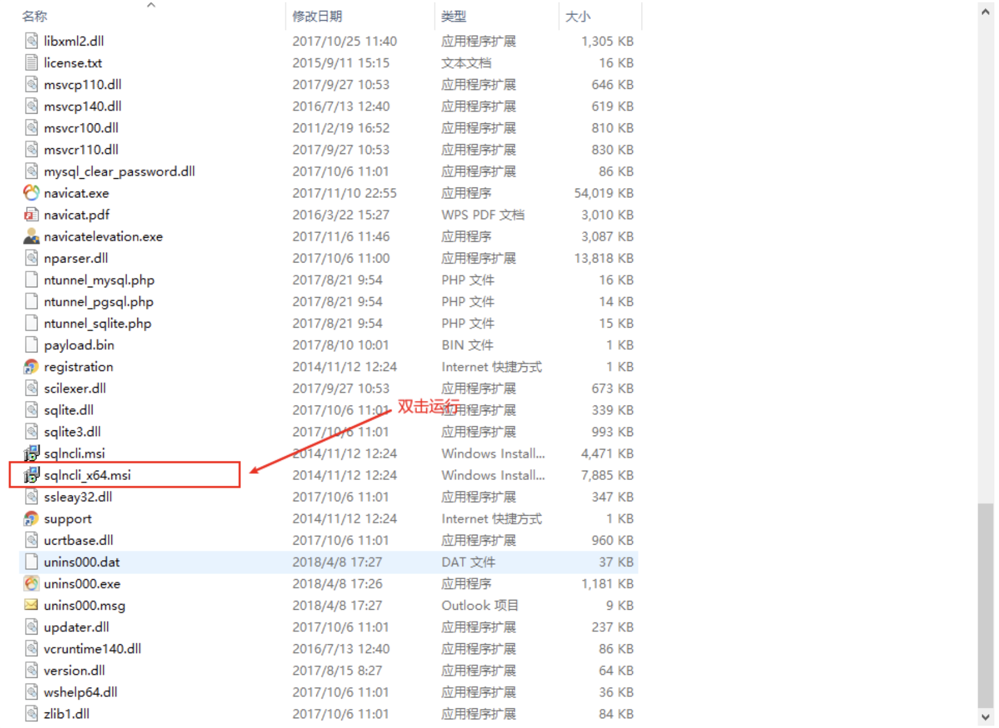Select the ntunnel_pgsql.php file name

(99, 302)
